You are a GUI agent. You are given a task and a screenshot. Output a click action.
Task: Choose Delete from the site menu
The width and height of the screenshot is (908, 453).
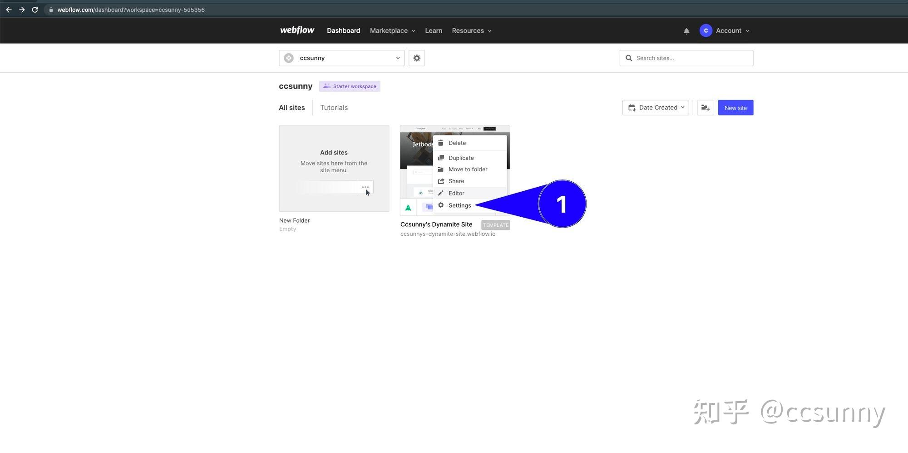tap(470, 143)
